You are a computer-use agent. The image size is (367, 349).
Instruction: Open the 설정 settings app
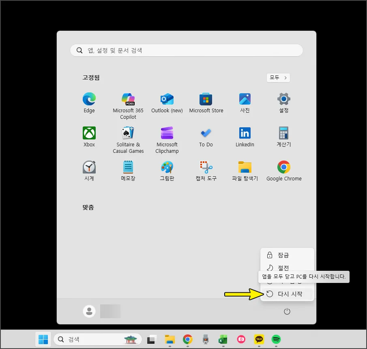pos(284,103)
